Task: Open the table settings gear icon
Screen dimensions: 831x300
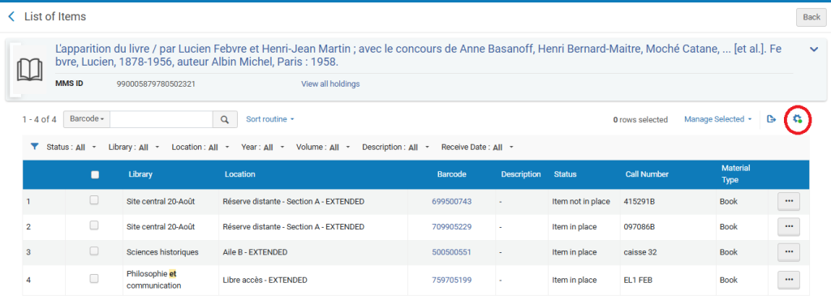Action: [798, 119]
